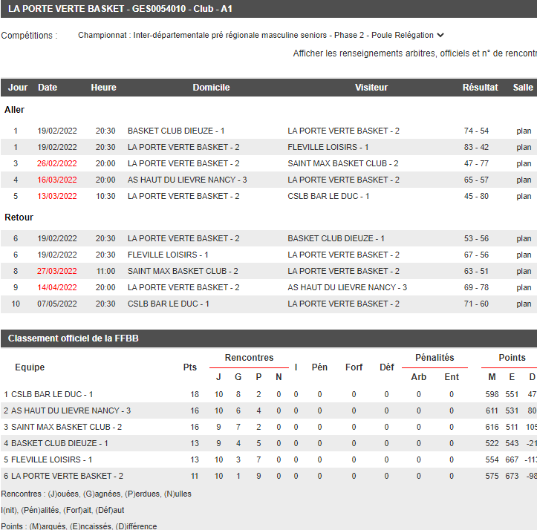Click the 'Visiteur' column header
This screenshot has height=530, width=537.
click(x=371, y=88)
